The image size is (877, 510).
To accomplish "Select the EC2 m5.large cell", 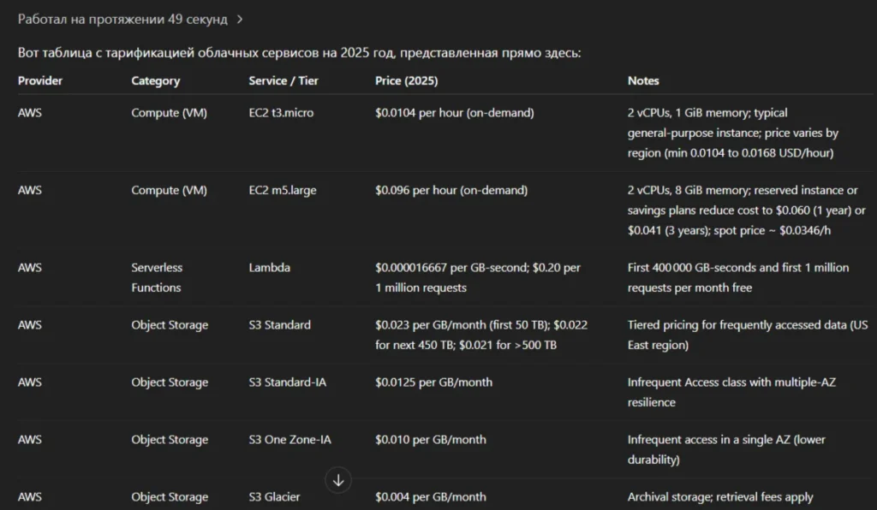I will [283, 191].
